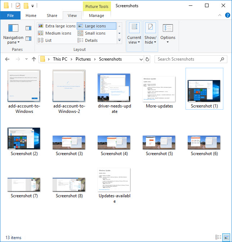Viewport: 232px width, 242px height.
Task: Open the Navigation pane dropdown
Action: pyautogui.click(x=13, y=34)
